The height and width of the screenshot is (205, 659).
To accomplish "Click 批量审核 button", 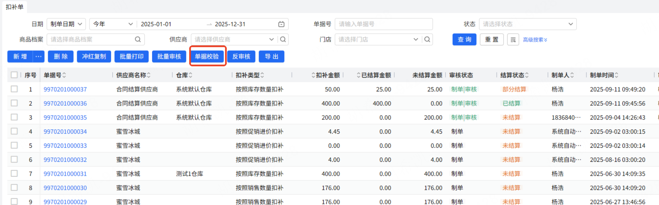I will [x=169, y=56].
